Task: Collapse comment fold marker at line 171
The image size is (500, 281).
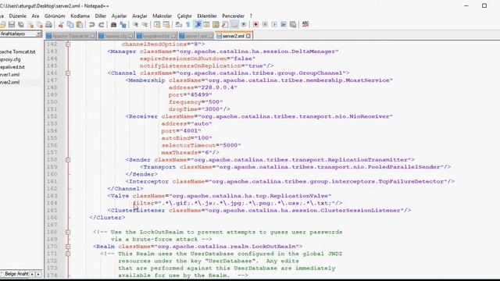Action: 68,254
